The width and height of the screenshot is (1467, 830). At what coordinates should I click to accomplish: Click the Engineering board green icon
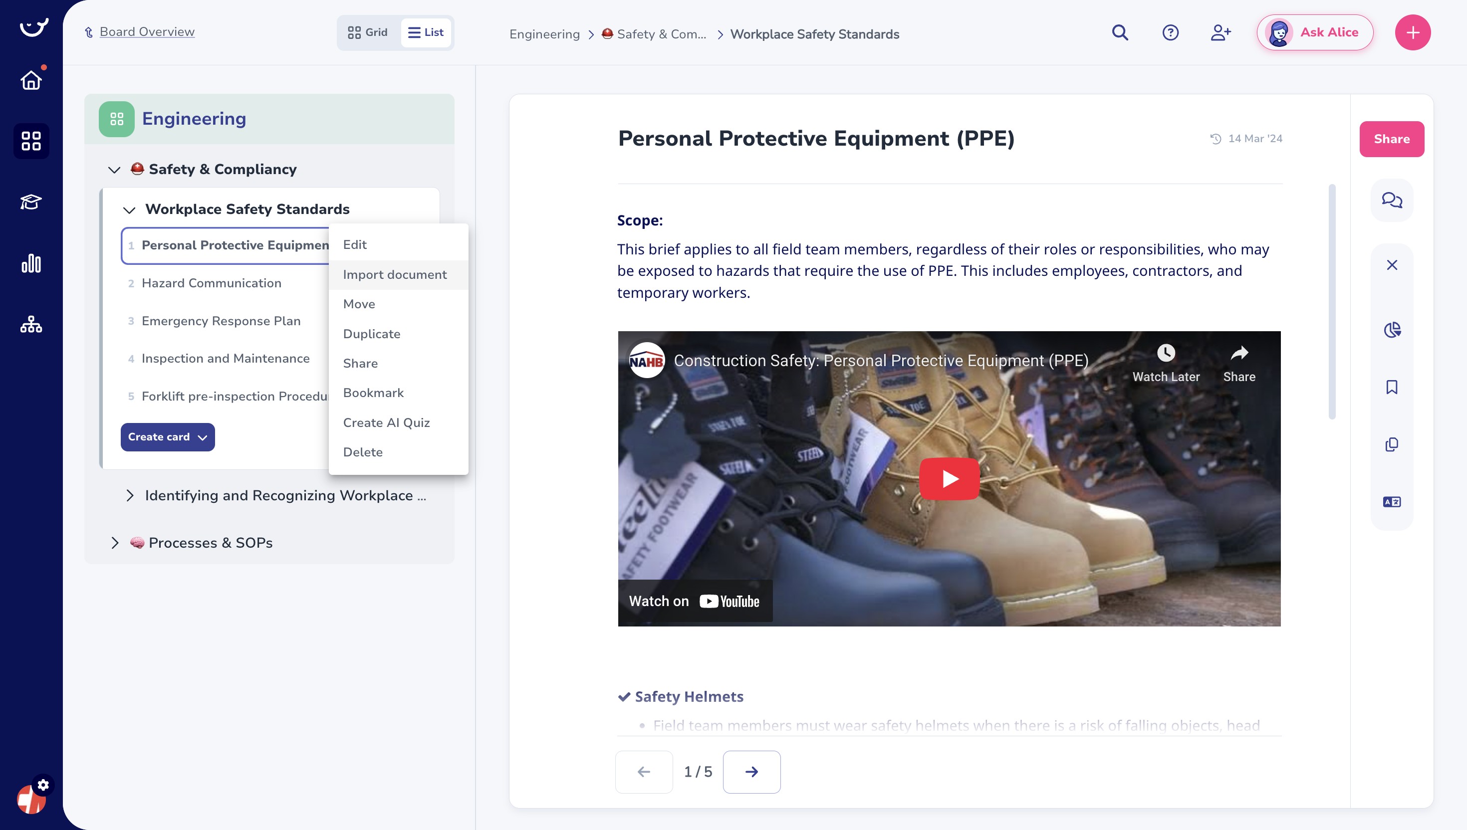click(x=116, y=119)
